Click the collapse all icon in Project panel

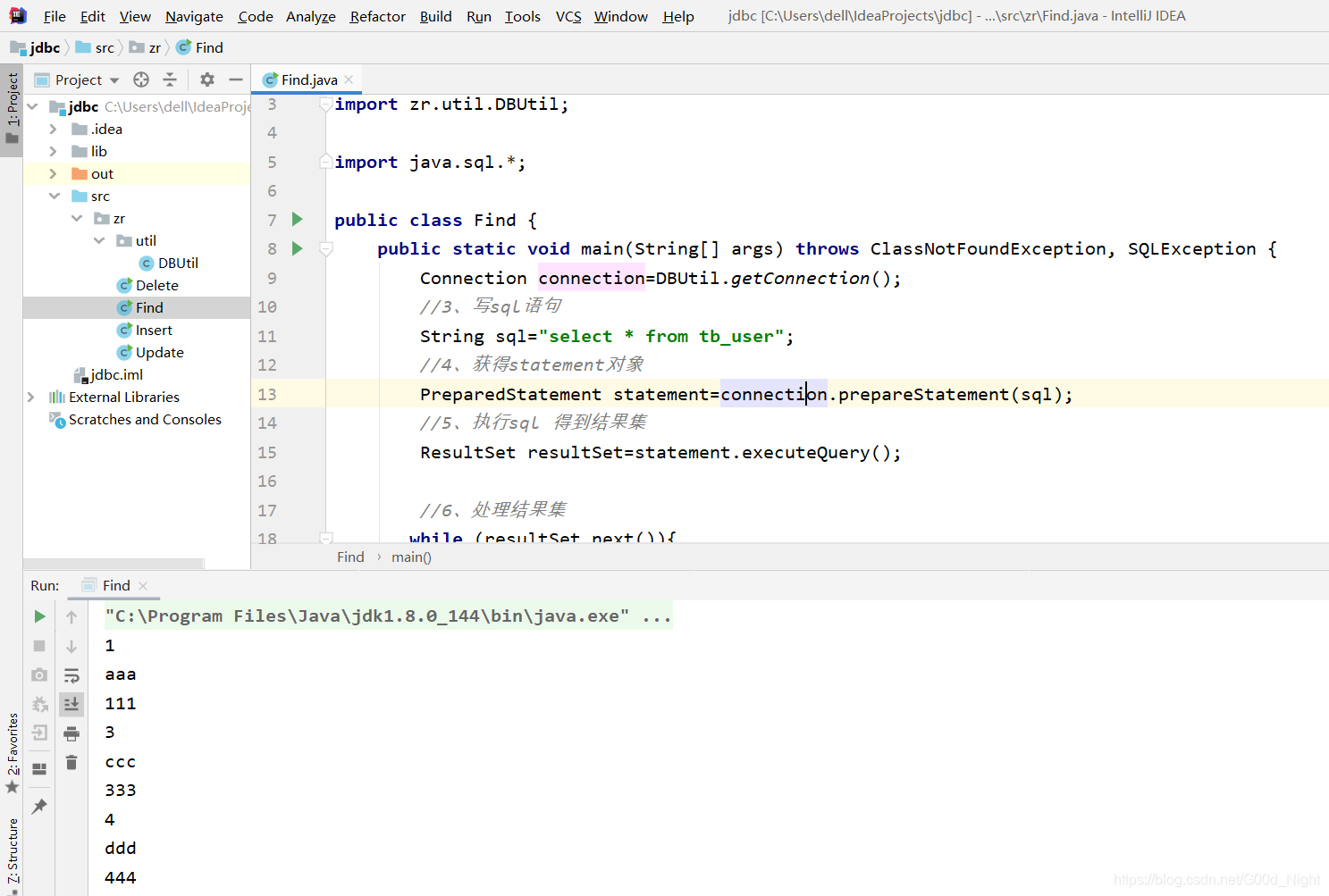tap(170, 80)
